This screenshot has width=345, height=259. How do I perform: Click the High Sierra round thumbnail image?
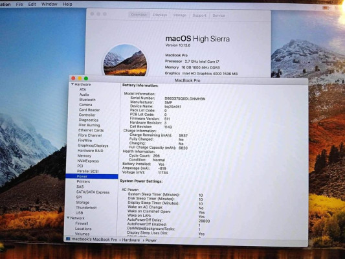(x=125, y=60)
